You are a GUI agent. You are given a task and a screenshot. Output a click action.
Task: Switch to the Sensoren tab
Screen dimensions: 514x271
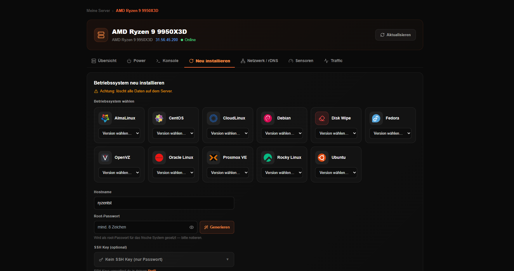click(x=301, y=61)
